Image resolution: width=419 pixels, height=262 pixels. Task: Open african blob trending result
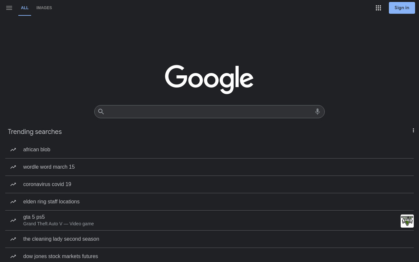click(209, 150)
